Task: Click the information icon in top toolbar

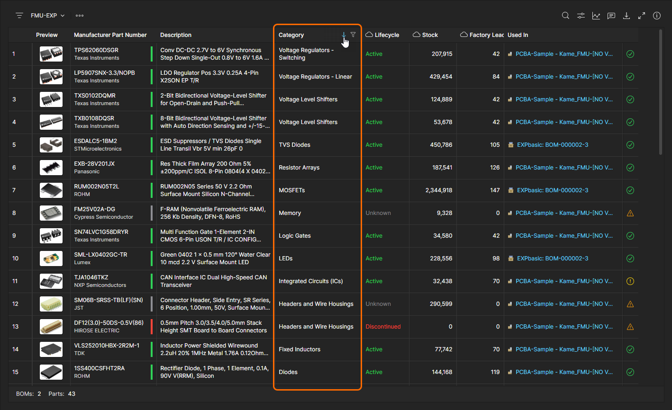Action: (657, 16)
